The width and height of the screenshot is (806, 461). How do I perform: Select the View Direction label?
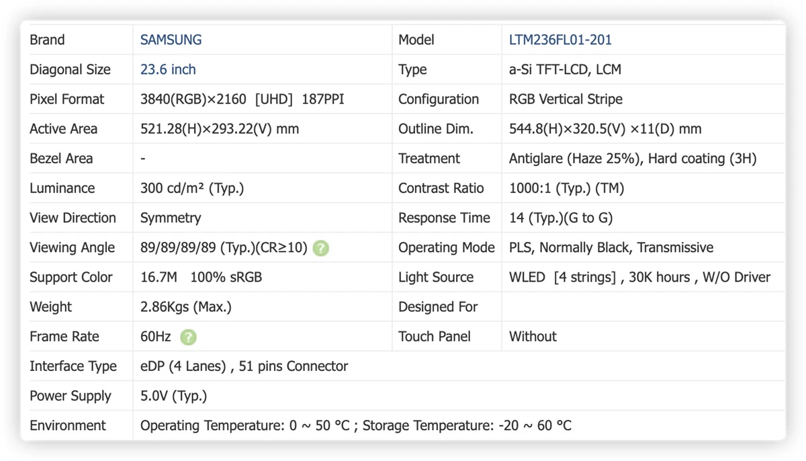coord(73,218)
